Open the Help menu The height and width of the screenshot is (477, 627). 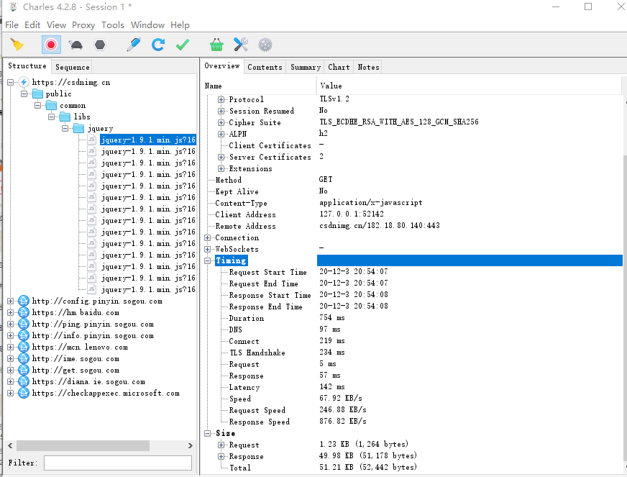180,24
